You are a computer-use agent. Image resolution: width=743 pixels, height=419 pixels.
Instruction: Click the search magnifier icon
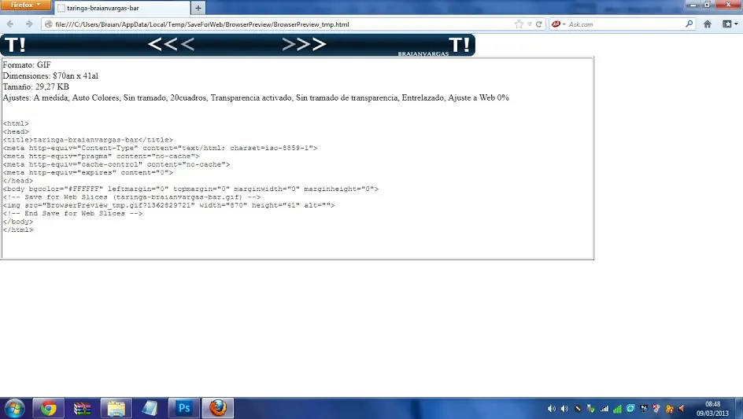tap(689, 24)
